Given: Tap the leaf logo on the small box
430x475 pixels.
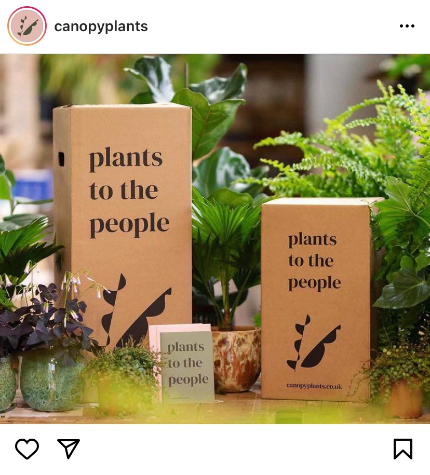Looking at the screenshot, I should pyautogui.click(x=313, y=343).
